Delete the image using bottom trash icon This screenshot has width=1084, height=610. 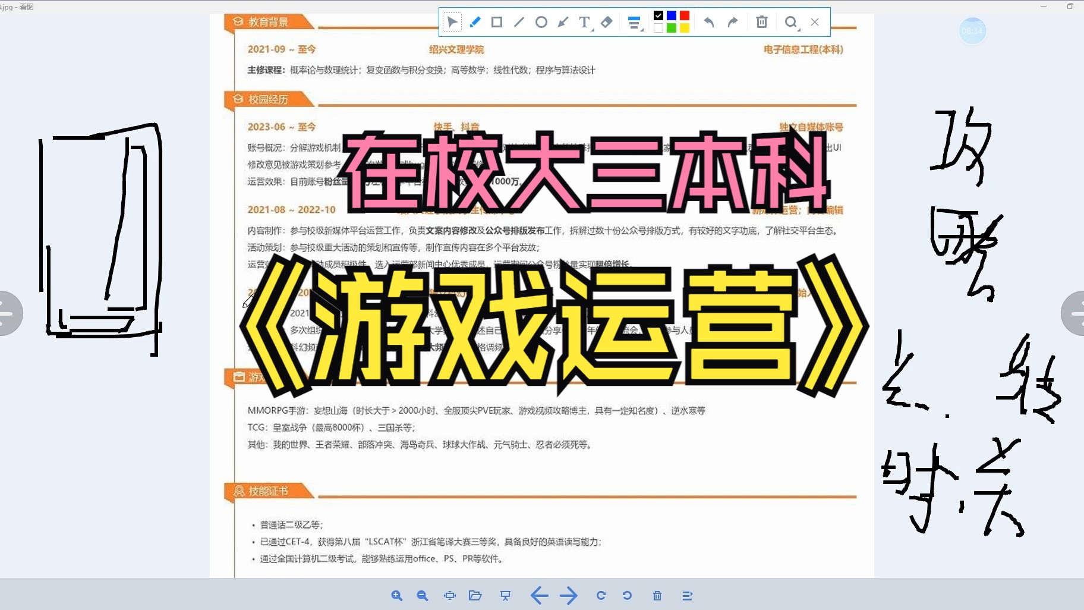[657, 596]
